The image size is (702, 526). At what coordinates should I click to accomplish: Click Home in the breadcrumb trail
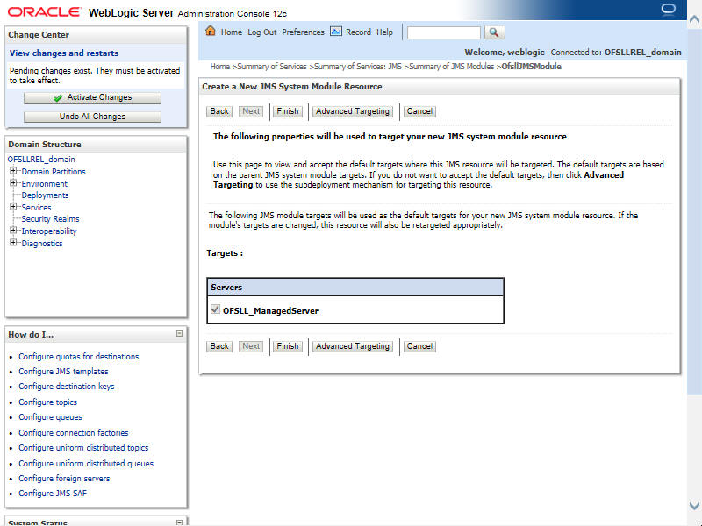(220, 67)
